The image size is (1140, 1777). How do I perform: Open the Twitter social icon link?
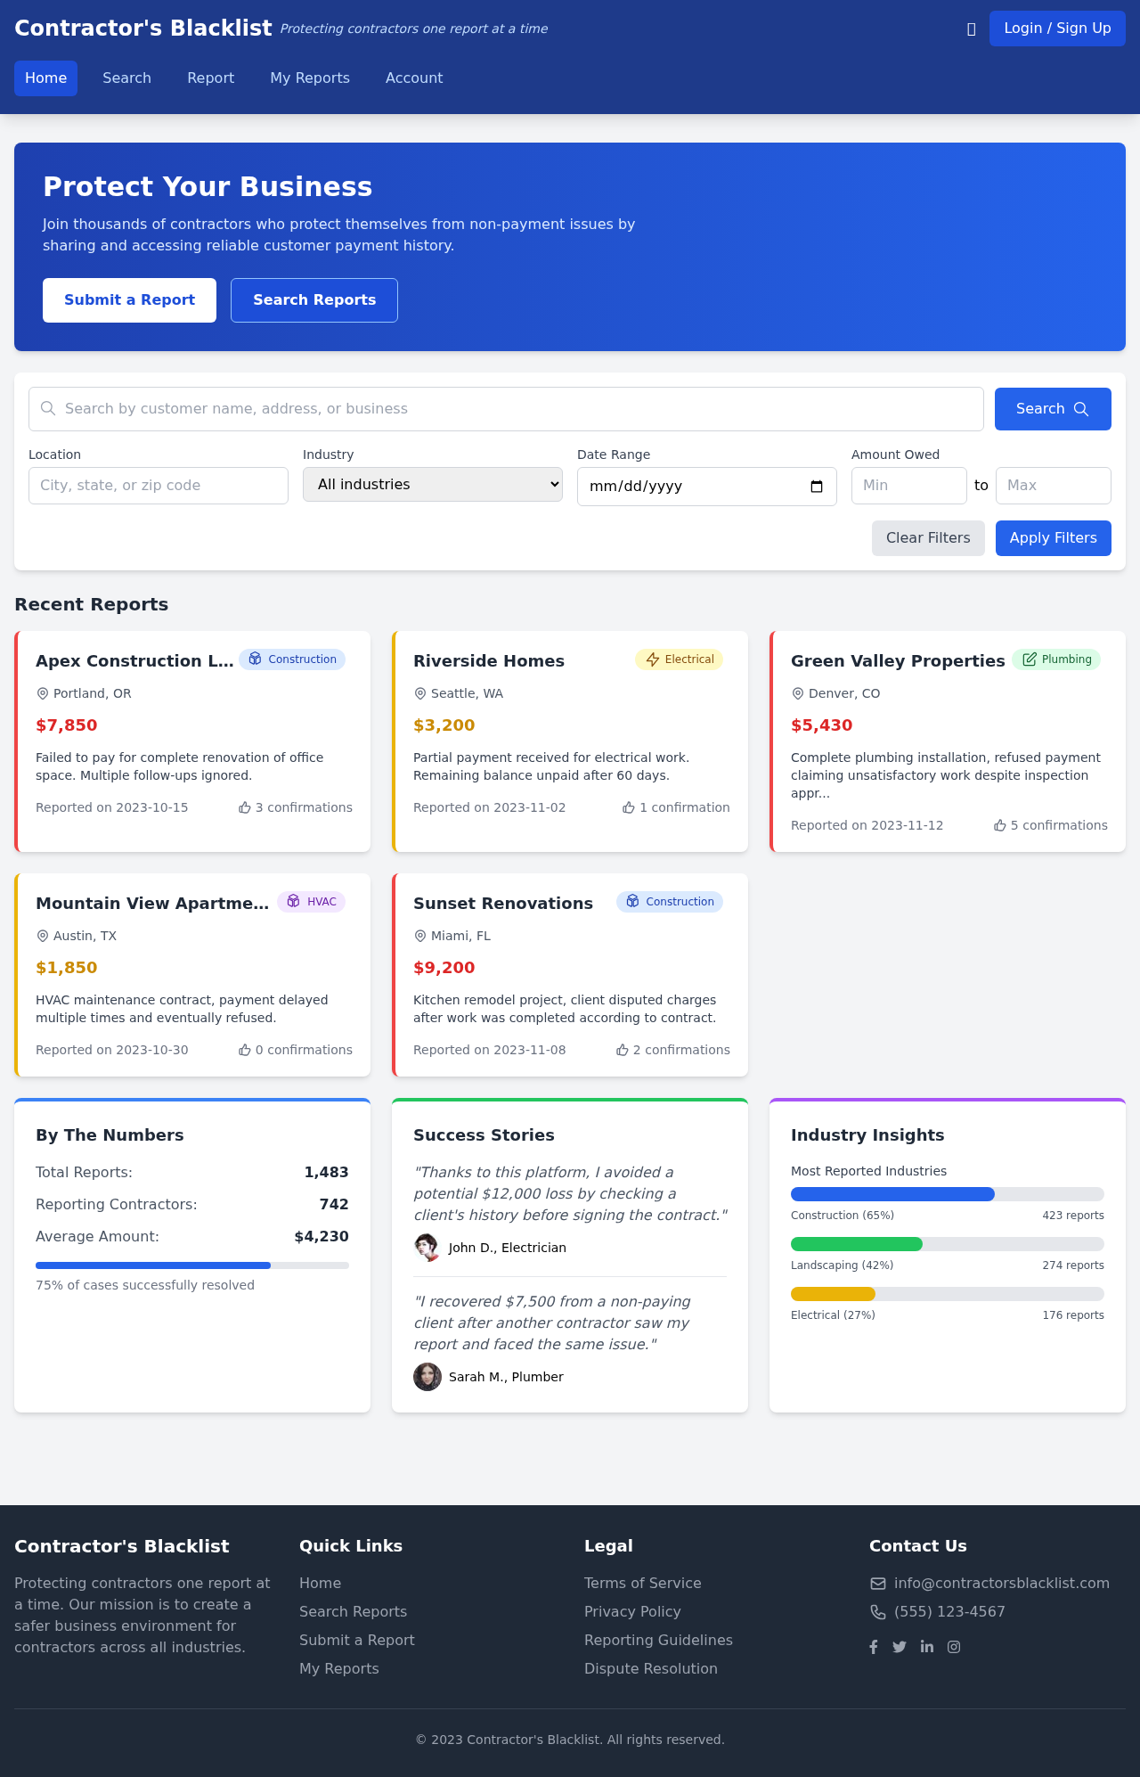(900, 1647)
